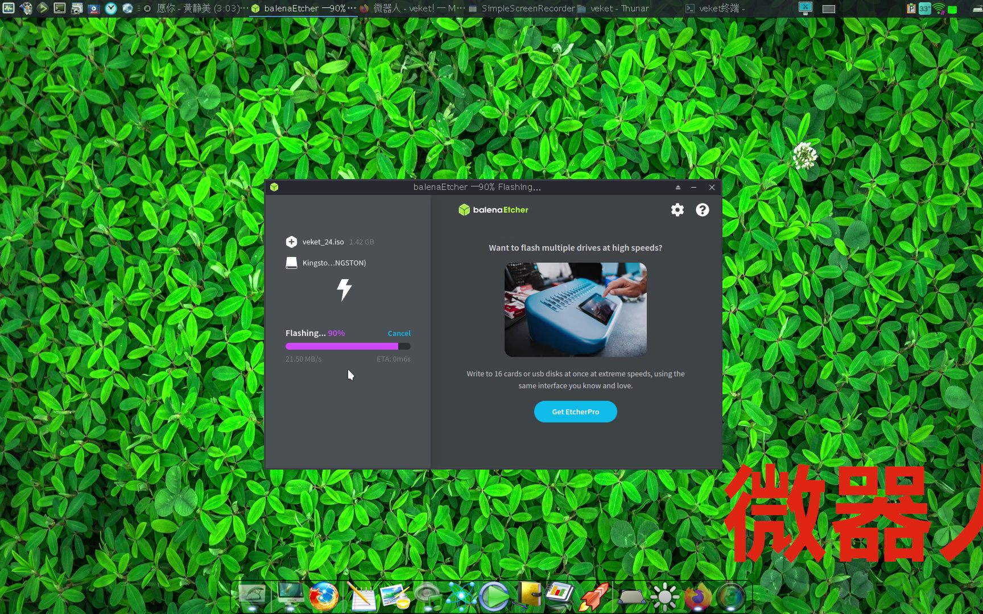Viewport: 983px width, 614px height.
Task: Open the notepad with pencil in dock
Action: pyautogui.click(x=361, y=596)
